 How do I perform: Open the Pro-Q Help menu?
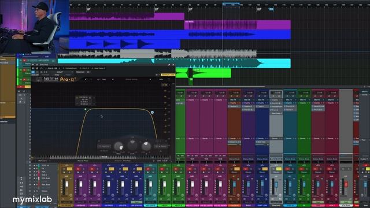pyautogui.click(x=161, y=80)
